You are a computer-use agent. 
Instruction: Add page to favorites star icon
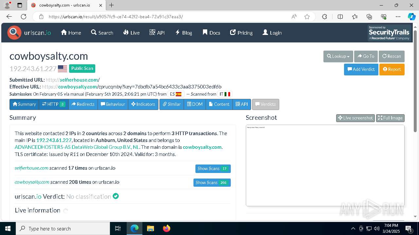[x=307, y=17]
